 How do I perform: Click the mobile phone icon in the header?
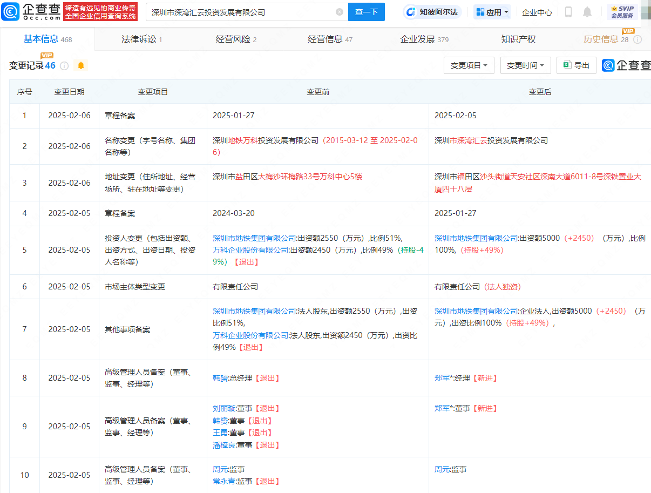pyautogui.click(x=568, y=12)
